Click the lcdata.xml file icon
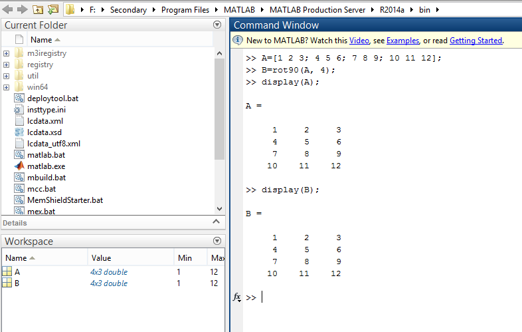522x332 pixels. click(x=19, y=121)
